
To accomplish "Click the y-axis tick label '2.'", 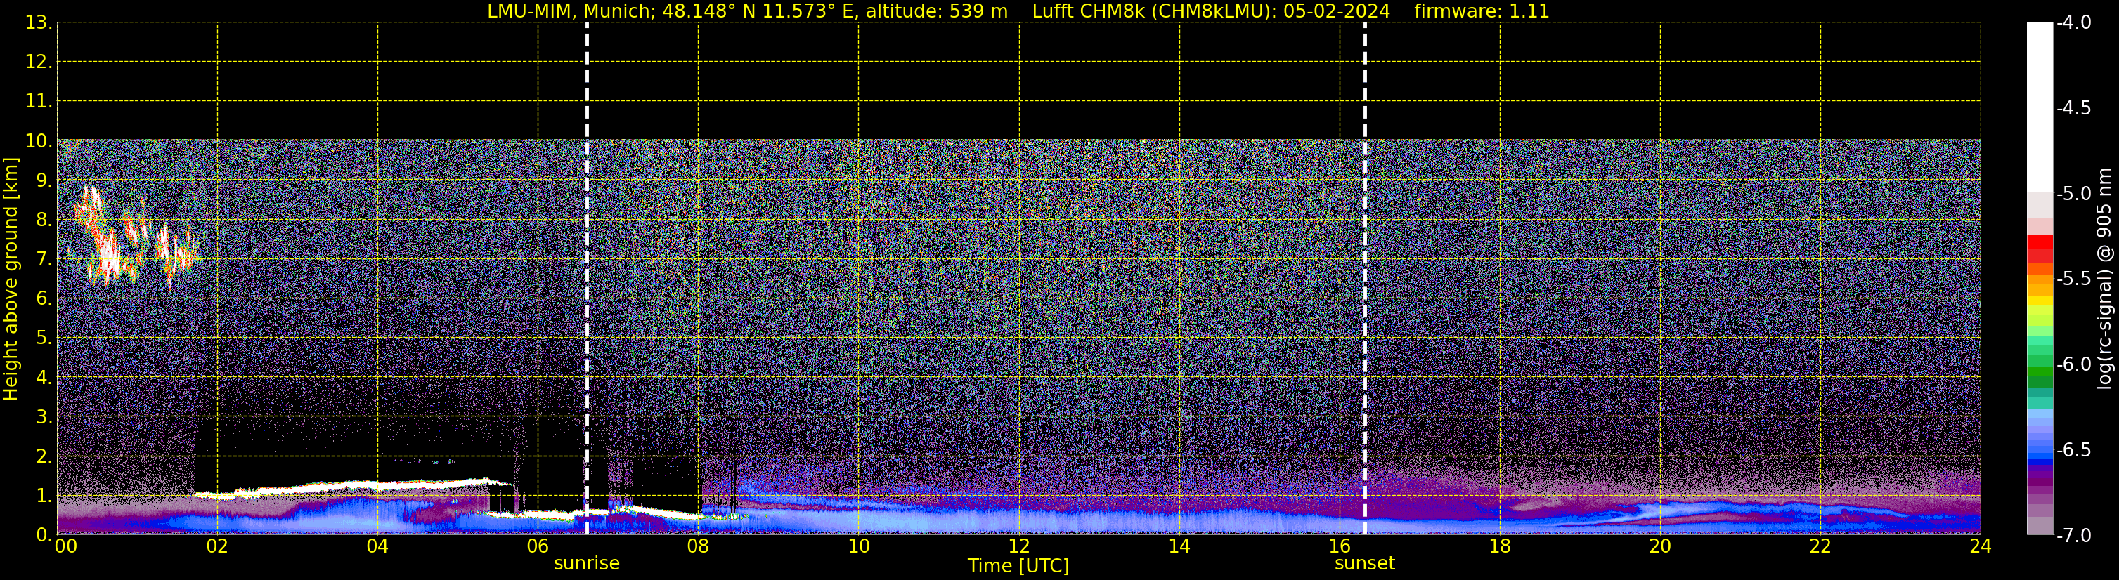I will coord(44,457).
